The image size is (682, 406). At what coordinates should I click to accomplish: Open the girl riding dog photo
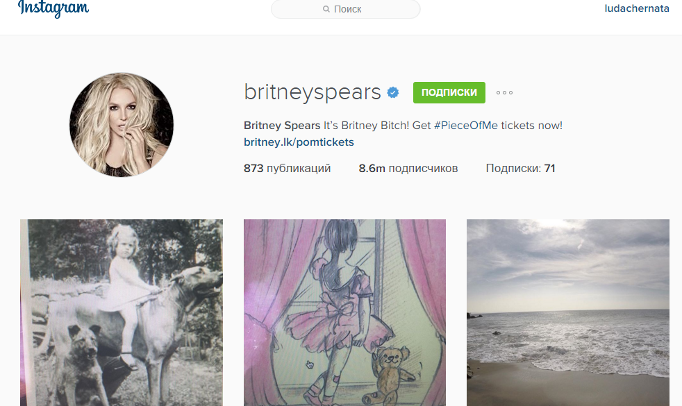(122, 312)
